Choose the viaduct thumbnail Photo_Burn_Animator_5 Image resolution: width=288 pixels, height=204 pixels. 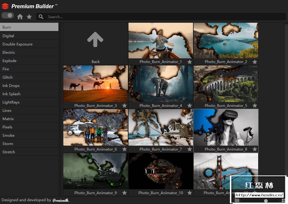click(226, 84)
